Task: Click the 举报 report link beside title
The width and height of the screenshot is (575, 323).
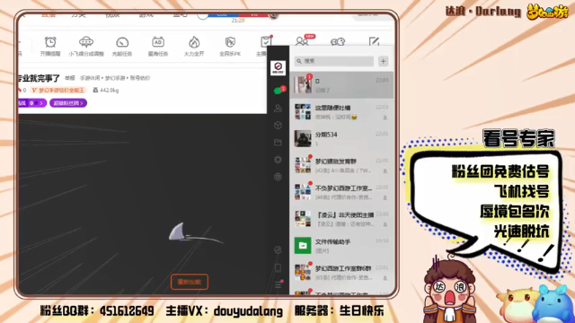Action: (70, 78)
